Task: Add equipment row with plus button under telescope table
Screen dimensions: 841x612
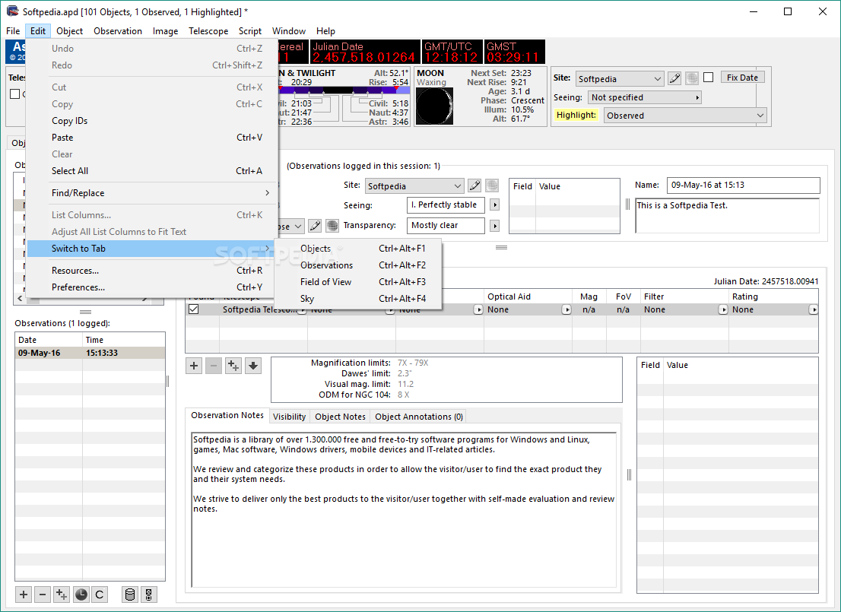Action: 194,366
